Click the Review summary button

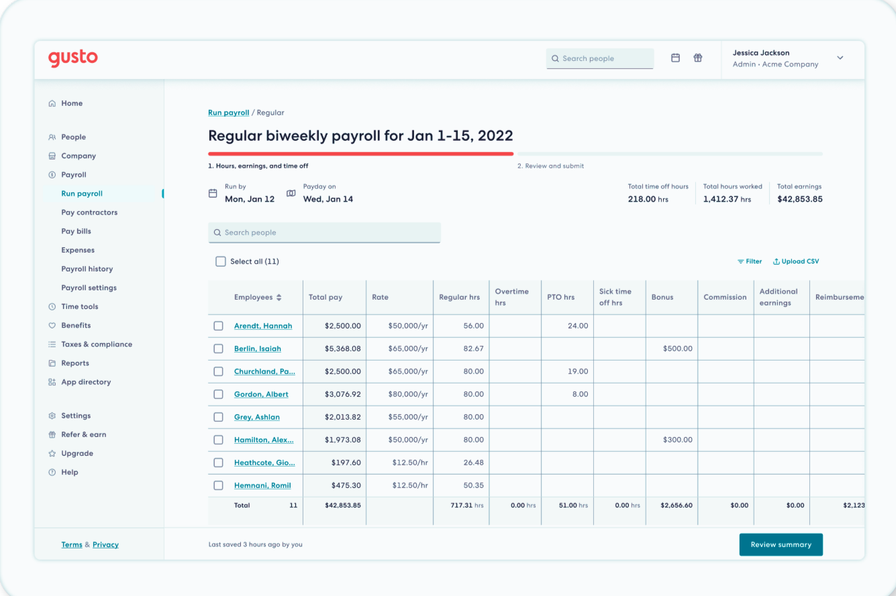point(781,544)
